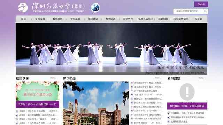
Task: Open the 课程建设 menu
Action: click(93, 19)
